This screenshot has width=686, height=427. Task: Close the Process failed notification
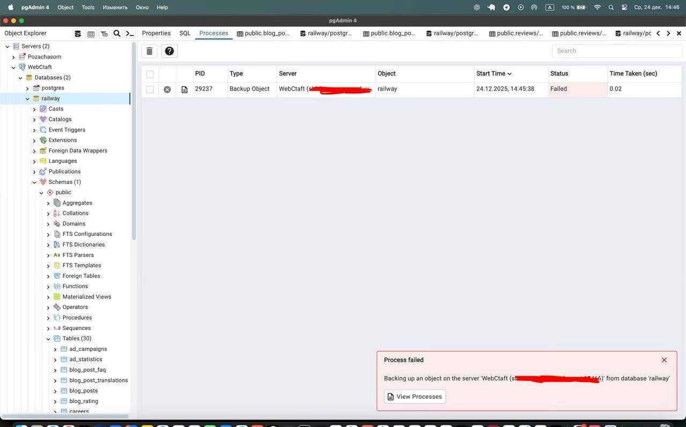pos(664,360)
